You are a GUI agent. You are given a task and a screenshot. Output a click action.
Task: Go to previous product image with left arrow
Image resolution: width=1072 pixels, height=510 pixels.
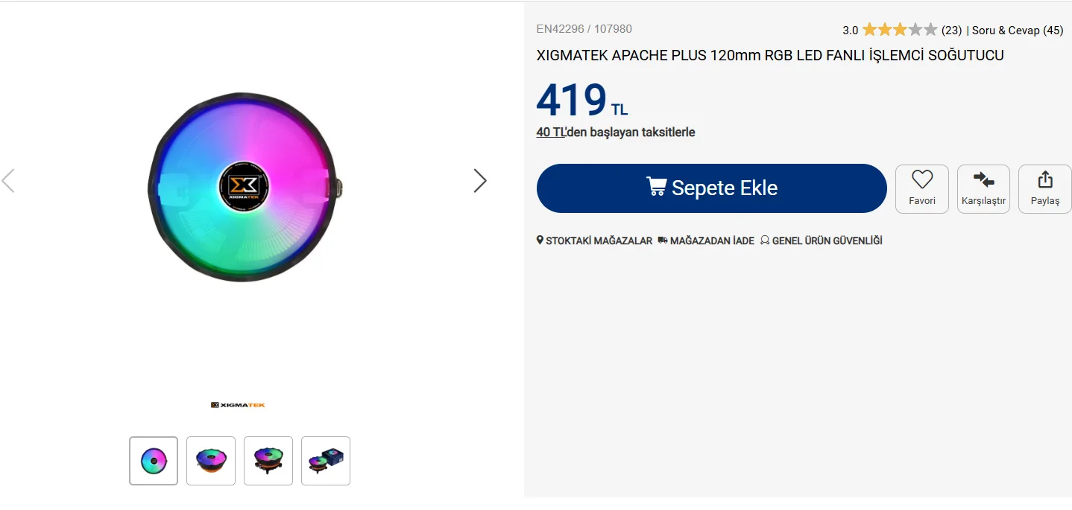point(8,180)
